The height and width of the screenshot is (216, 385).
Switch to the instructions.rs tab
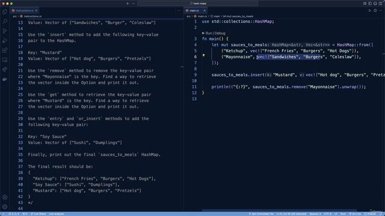24,11
